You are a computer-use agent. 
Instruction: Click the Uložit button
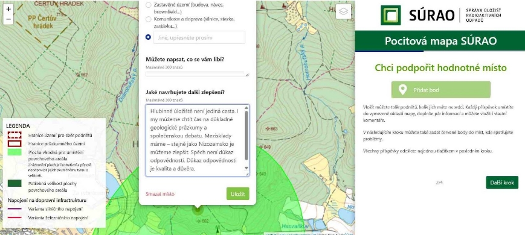click(237, 193)
